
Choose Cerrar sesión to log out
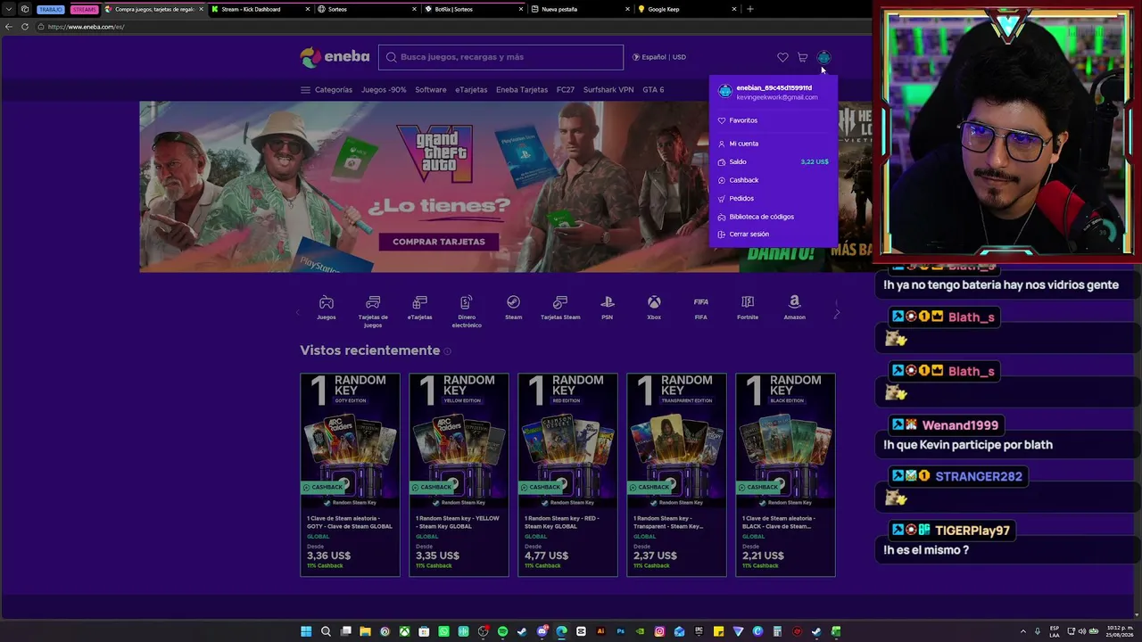774,235
